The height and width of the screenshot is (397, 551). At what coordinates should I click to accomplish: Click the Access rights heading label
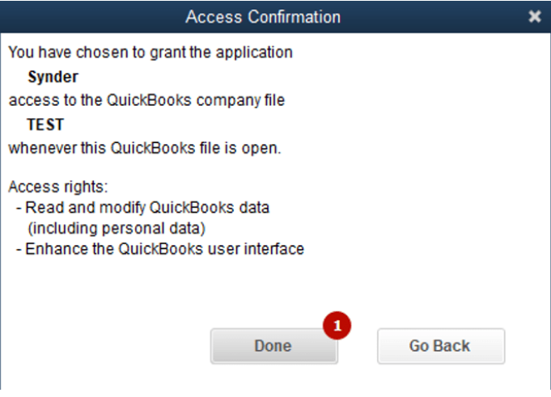58,187
